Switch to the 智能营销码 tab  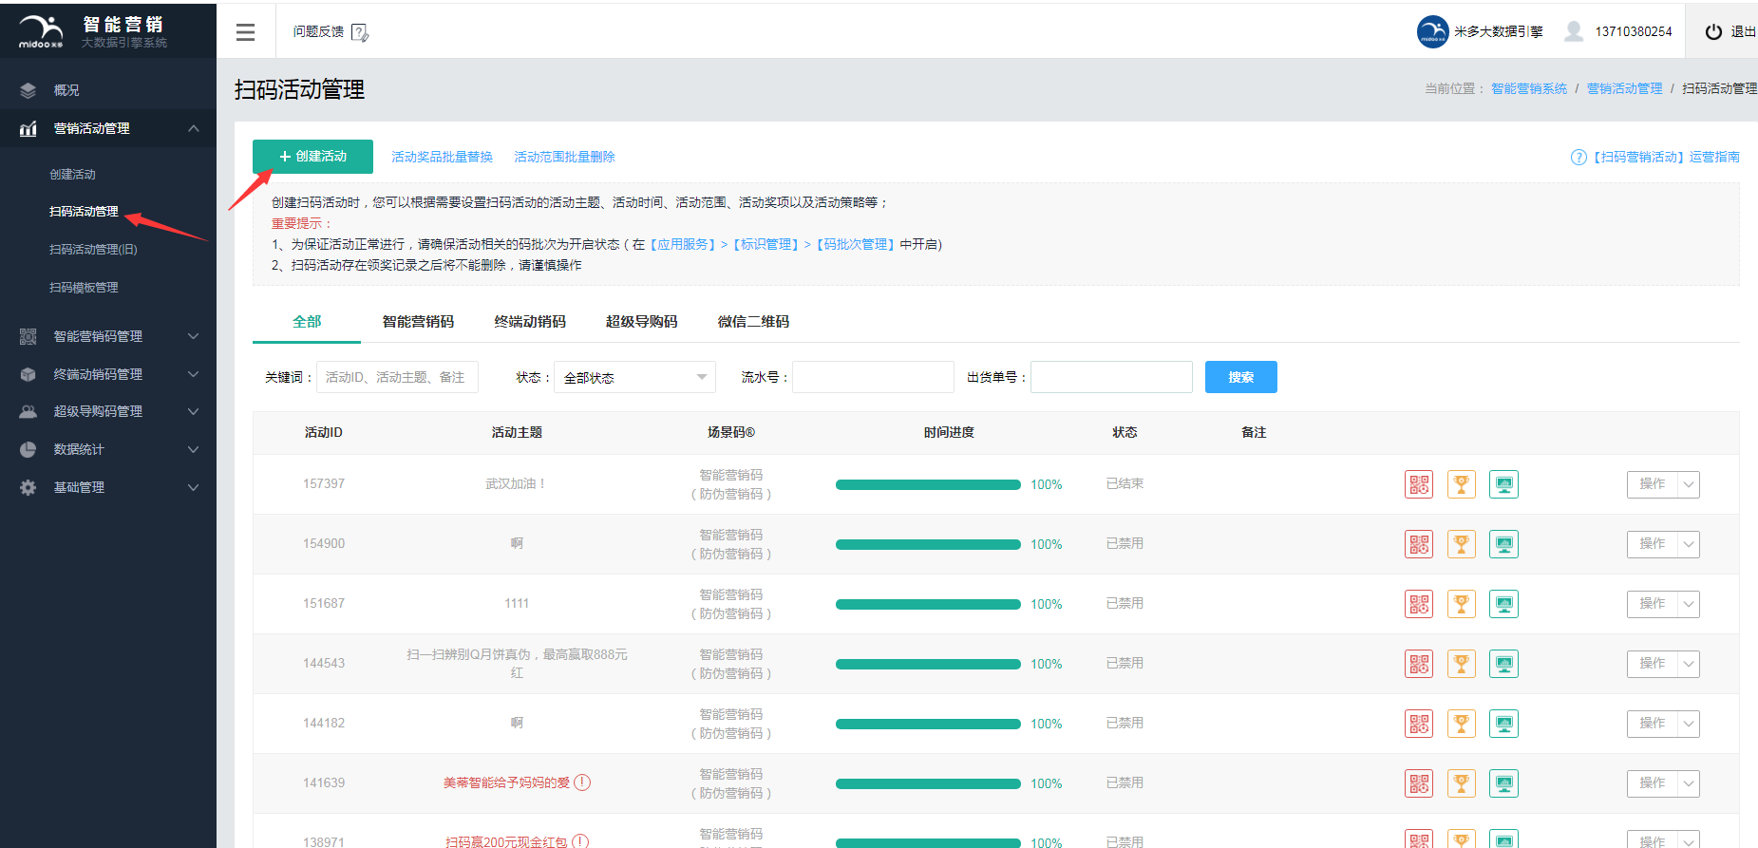coord(418,322)
